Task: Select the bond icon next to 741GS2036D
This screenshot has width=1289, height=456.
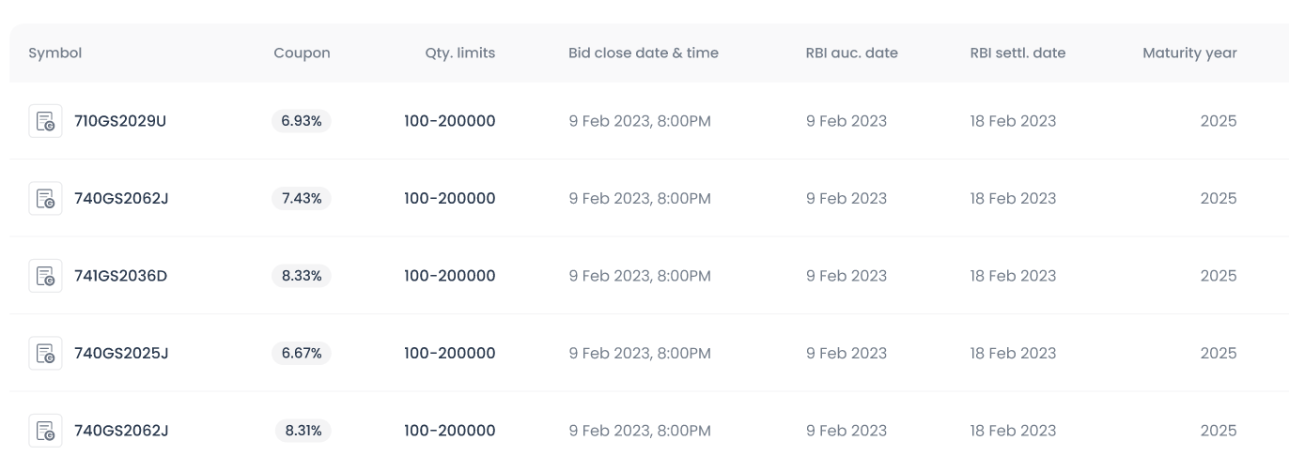Action: [45, 276]
